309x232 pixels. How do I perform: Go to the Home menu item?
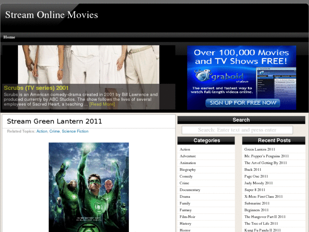pos(9,37)
